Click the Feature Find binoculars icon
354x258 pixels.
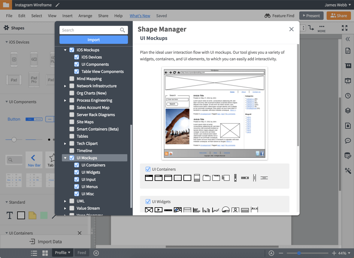click(267, 16)
